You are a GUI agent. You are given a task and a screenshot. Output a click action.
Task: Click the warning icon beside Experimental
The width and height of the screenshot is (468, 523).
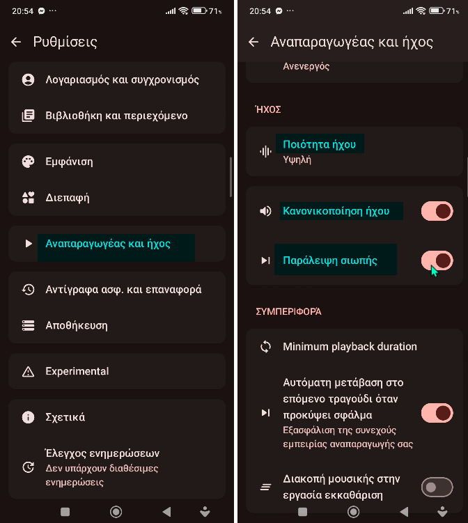28,371
